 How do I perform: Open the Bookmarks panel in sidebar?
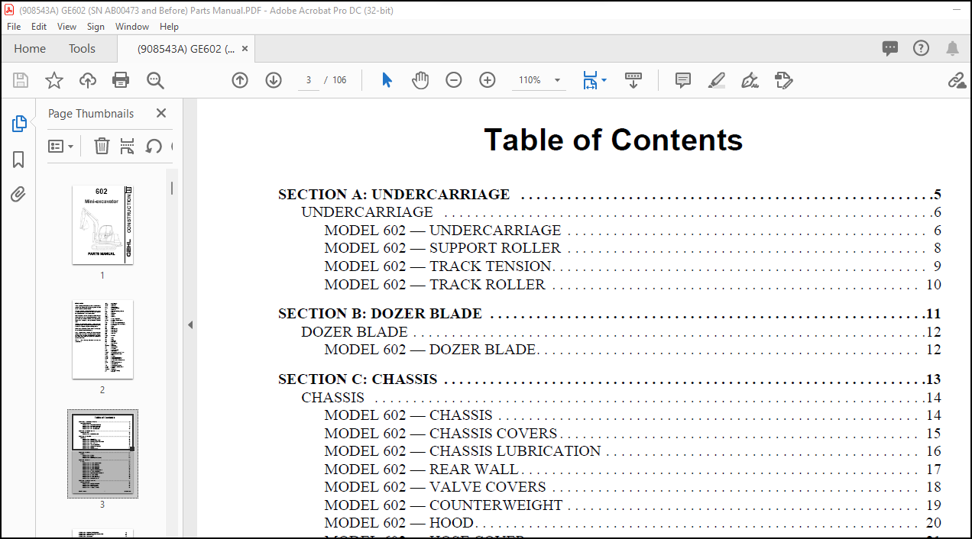coord(18,160)
